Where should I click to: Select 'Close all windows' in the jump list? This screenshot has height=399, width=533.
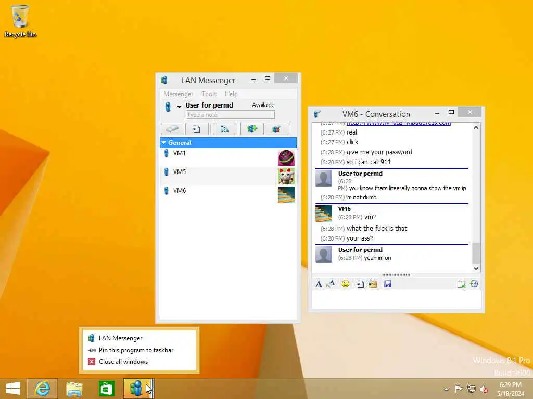tap(139, 362)
